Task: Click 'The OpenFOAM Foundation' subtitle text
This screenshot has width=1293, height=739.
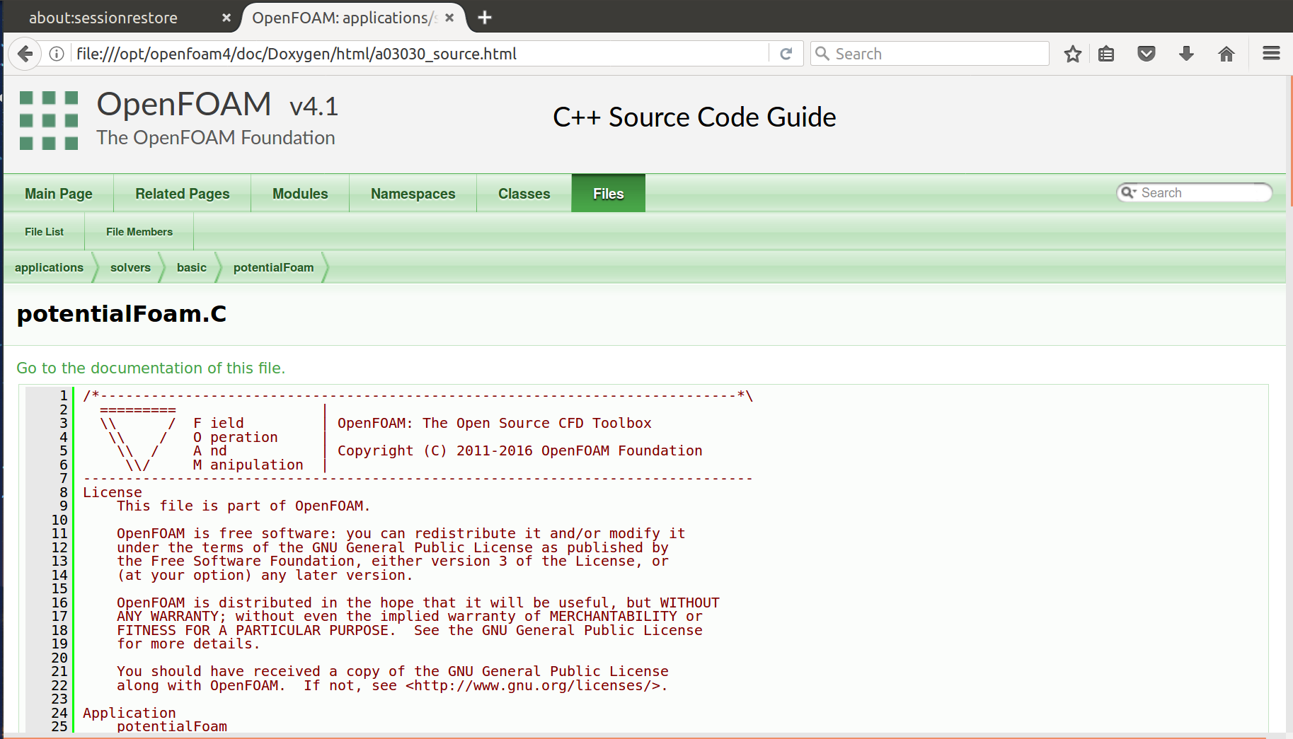Action: (216, 138)
